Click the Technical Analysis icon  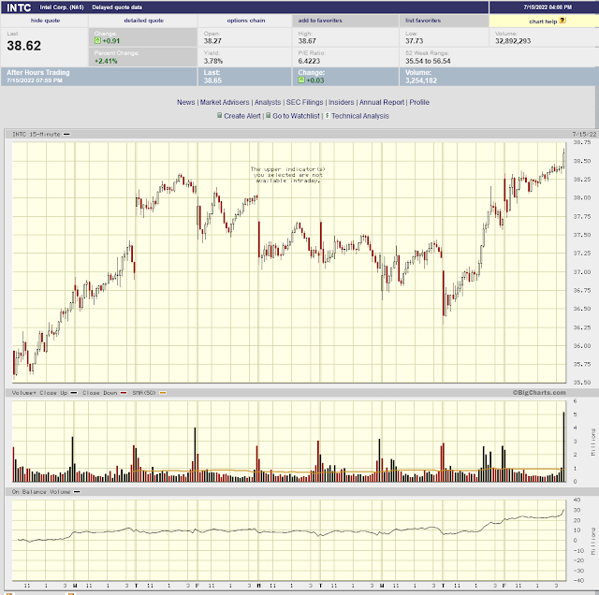click(328, 115)
